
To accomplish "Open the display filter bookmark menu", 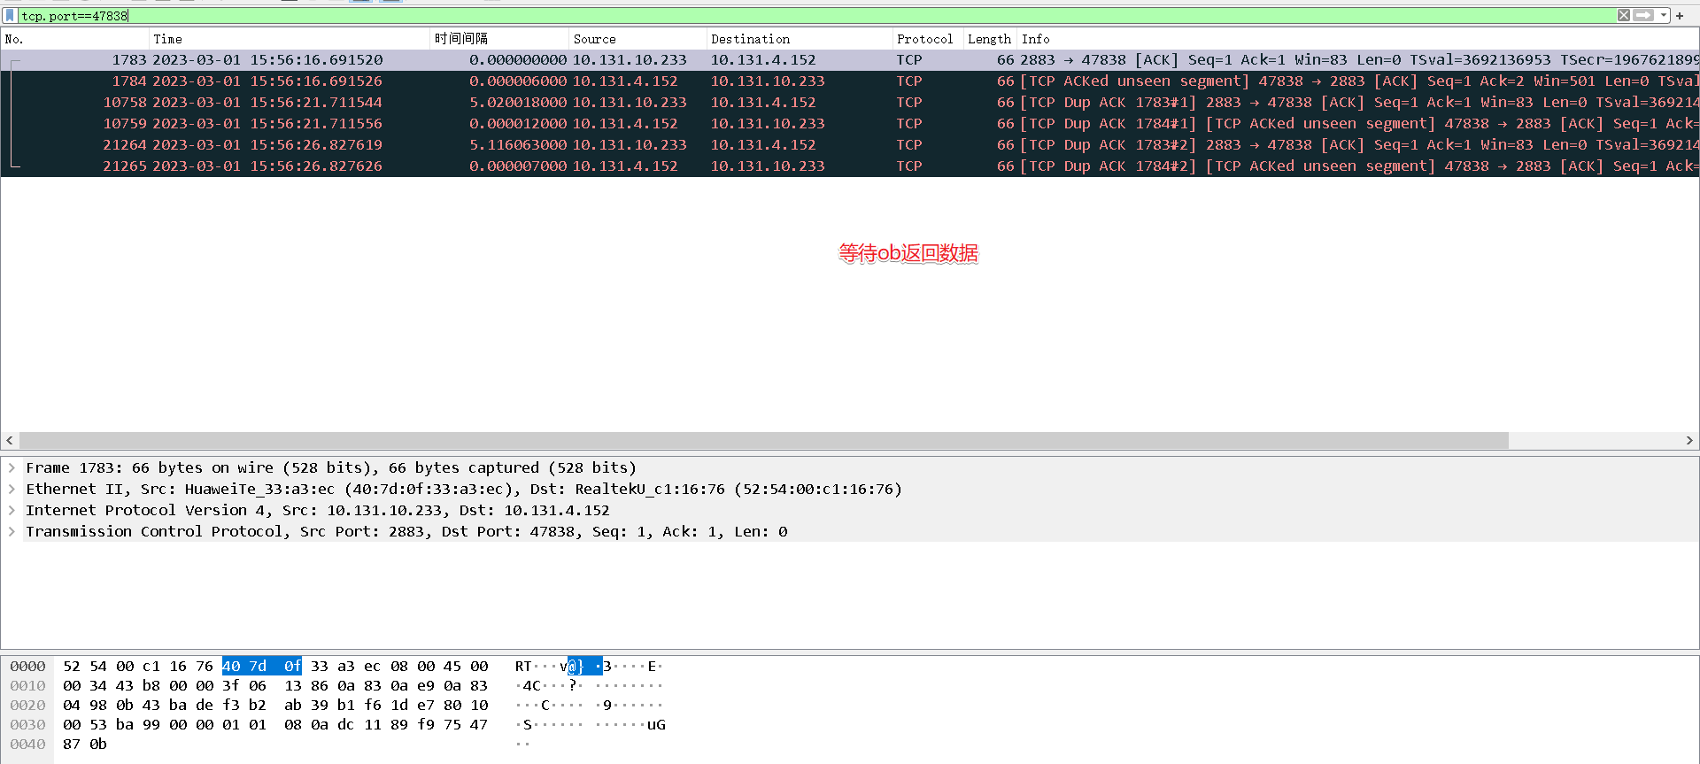I will pos(11,16).
